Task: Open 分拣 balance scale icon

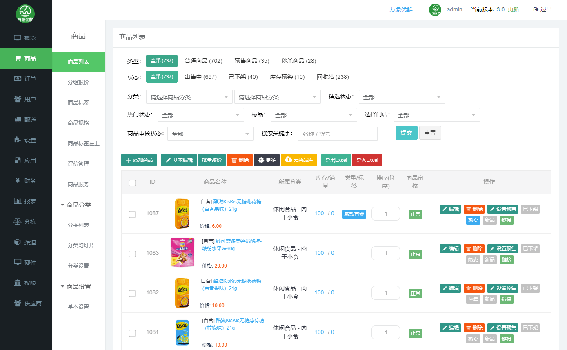Action: (x=18, y=222)
